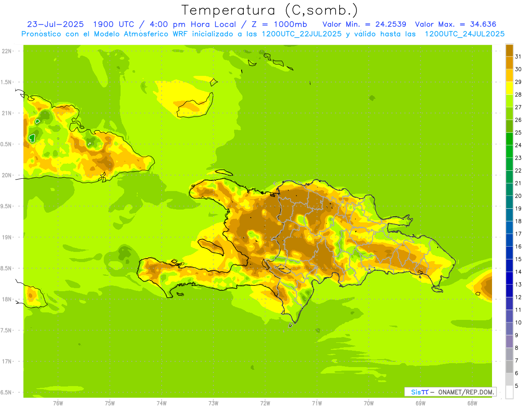Click the '68W' longitude label
The width and height of the screenshot is (530, 409).
[x=472, y=403]
